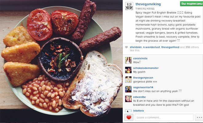203x123 pixels.
Task: Open edwardbc username link
Action: tap(139, 97)
